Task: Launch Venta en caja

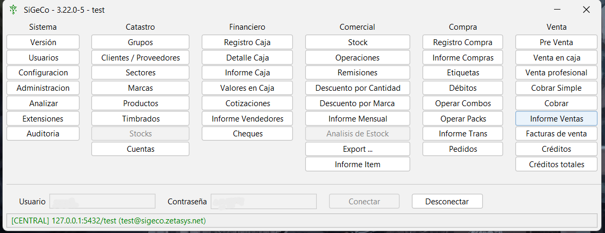Action: (556, 58)
